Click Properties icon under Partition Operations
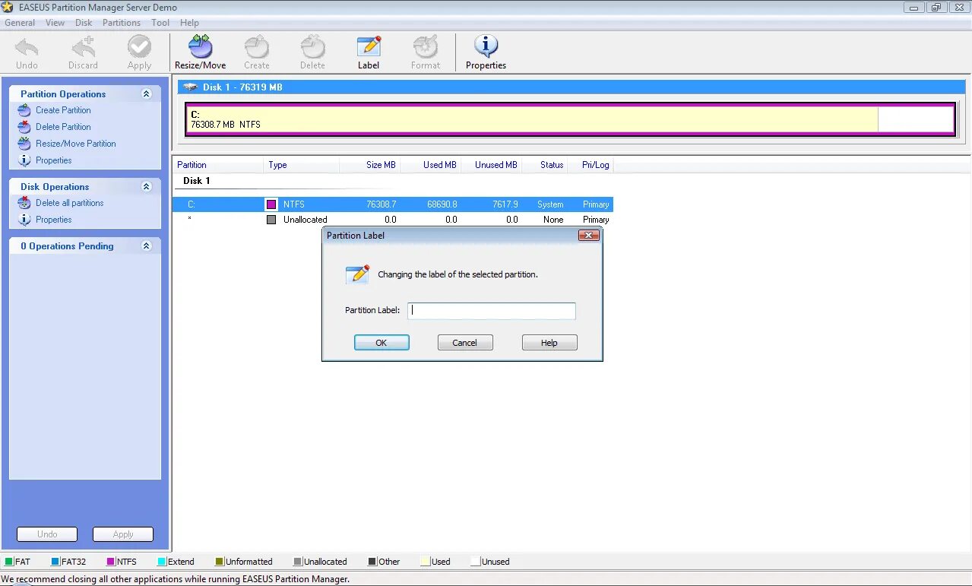This screenshot has width=972, height=586. (x=24, y=160)
